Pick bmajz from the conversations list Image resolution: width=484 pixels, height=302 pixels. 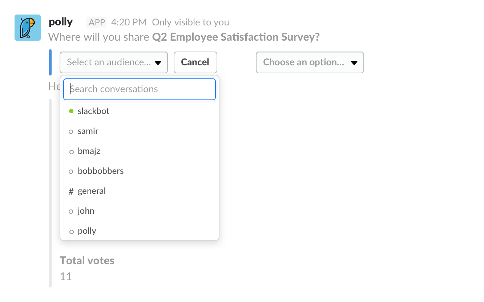pos(89,151)
